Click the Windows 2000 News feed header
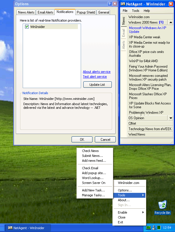Screen dimensions: 175x232 tap(147, 22)
